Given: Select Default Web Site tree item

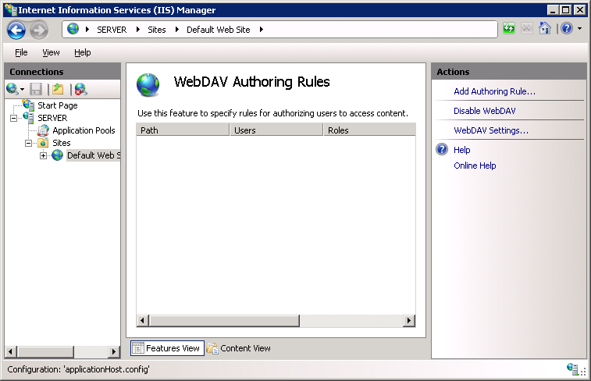Looking at the screenshot, I should [x=94, y=155].
